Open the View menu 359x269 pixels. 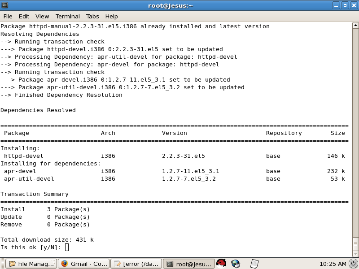(x=42, y=17)
